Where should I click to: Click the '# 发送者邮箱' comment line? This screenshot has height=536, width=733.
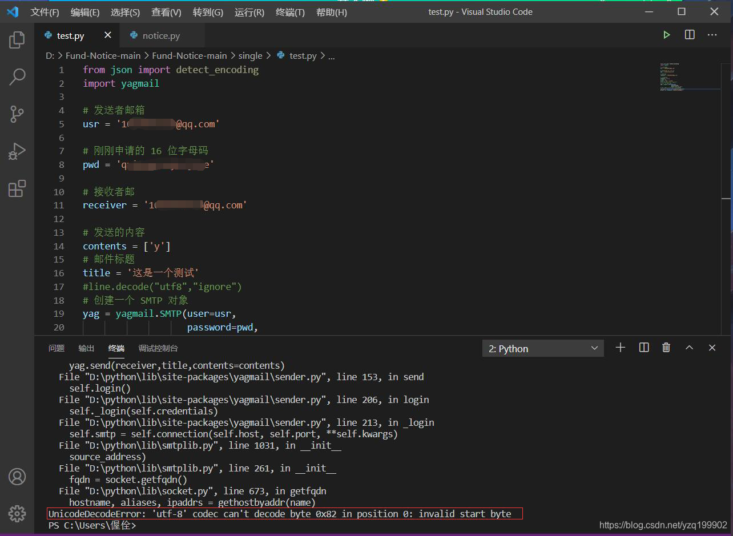[x=114, y=111]
